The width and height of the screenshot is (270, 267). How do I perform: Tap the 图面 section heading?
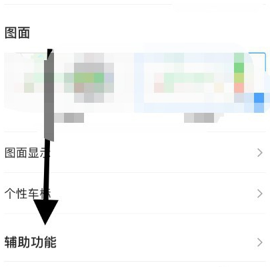click(x=17, y=33)
